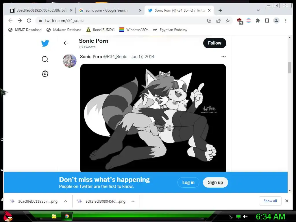Click the Chrome taskbar icon

click(x=67, y=216)
